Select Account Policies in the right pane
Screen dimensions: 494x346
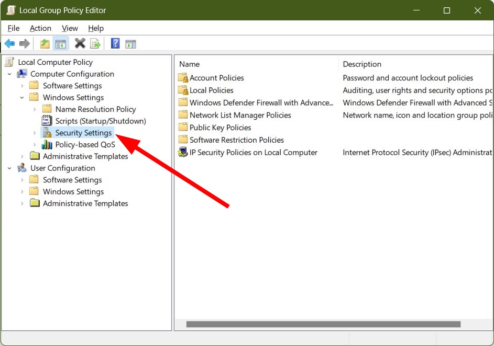(216, 77)
